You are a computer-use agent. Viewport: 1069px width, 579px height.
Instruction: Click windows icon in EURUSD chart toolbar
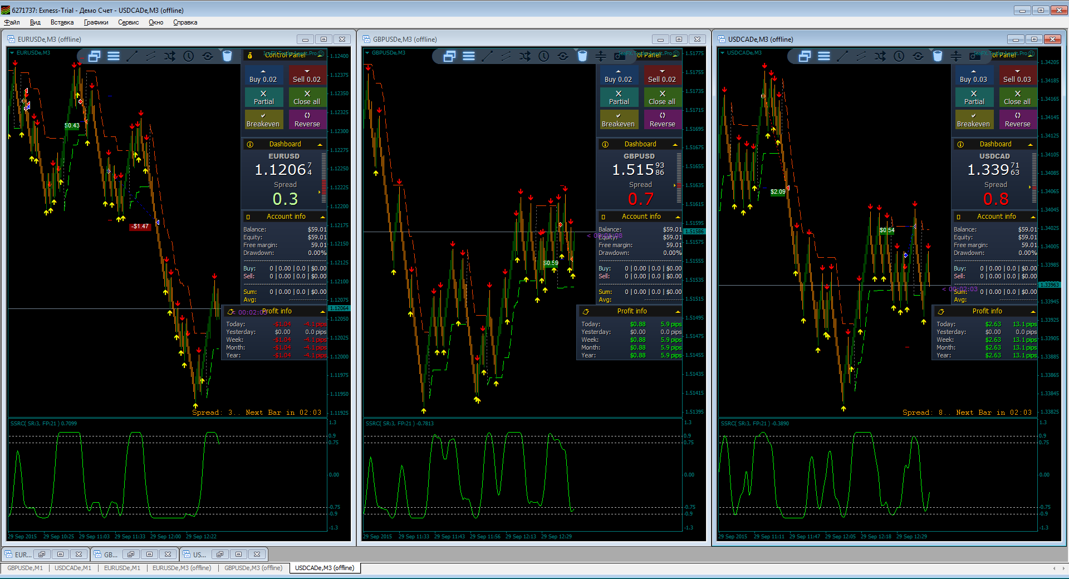(95, 56)
